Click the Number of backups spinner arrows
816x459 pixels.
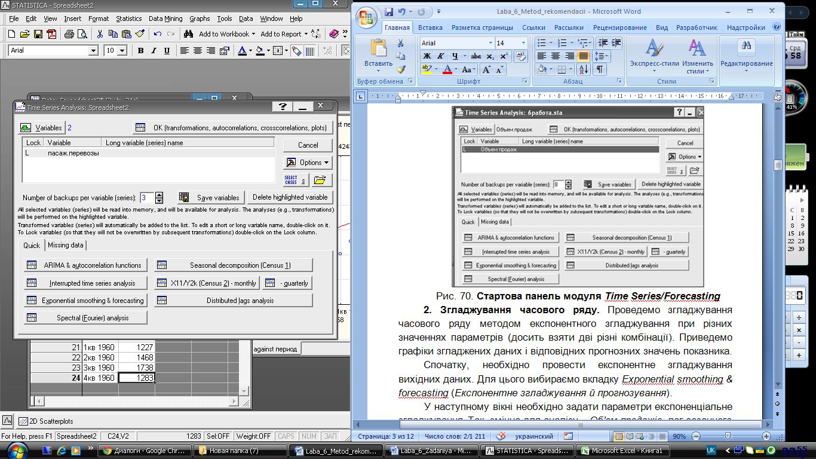tap(159, 198)
